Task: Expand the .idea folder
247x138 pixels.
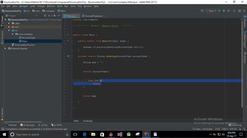Action: (x=9, y=23)
